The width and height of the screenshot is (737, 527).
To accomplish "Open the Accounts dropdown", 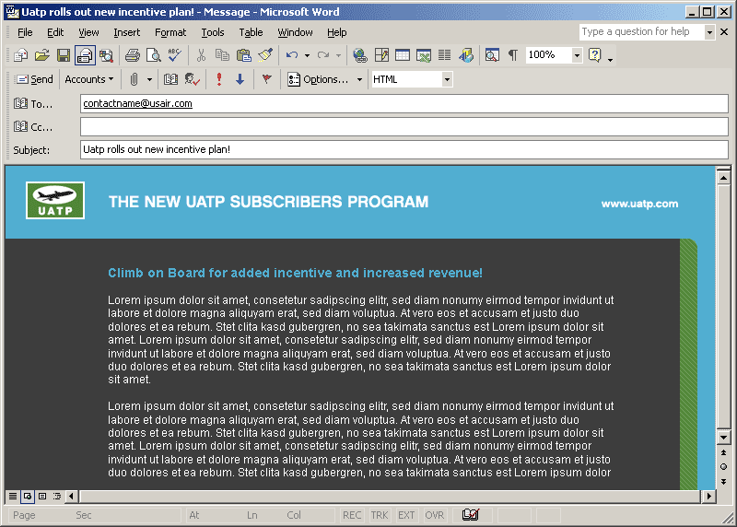I will [89, 79].
